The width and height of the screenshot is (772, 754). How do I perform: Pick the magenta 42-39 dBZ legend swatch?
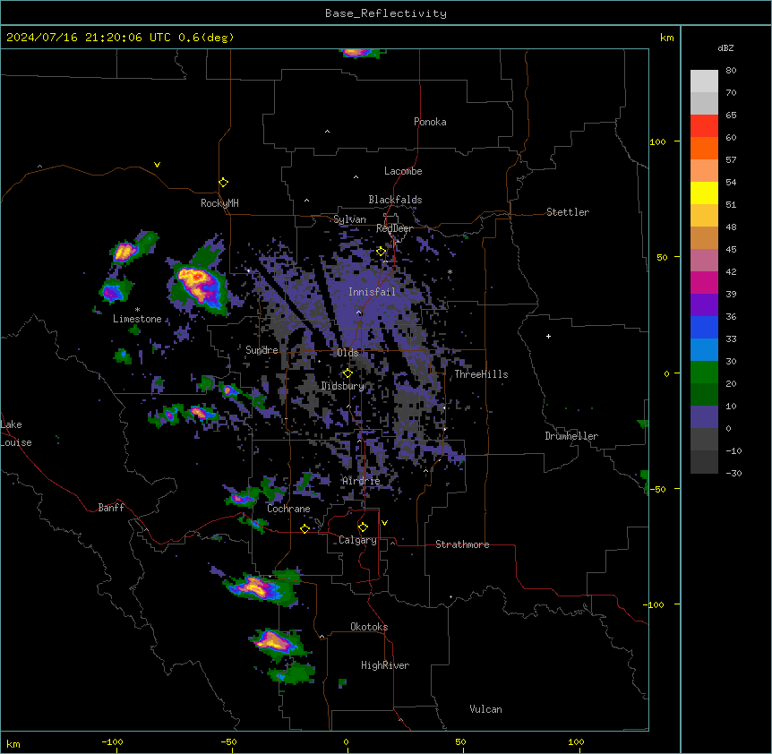coord(704,282)
